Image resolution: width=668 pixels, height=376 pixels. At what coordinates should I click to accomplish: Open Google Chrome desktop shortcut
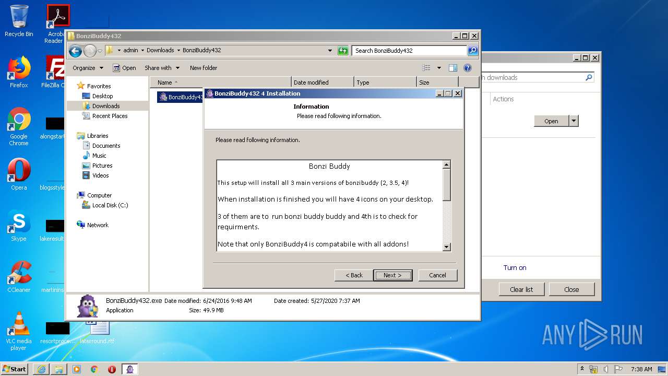pos(19,126)
